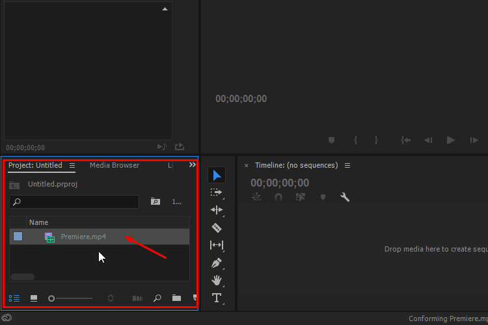Toggle Snap magnet in Timeline
Screen dimensions: 488x325
(x=278, y=197)
